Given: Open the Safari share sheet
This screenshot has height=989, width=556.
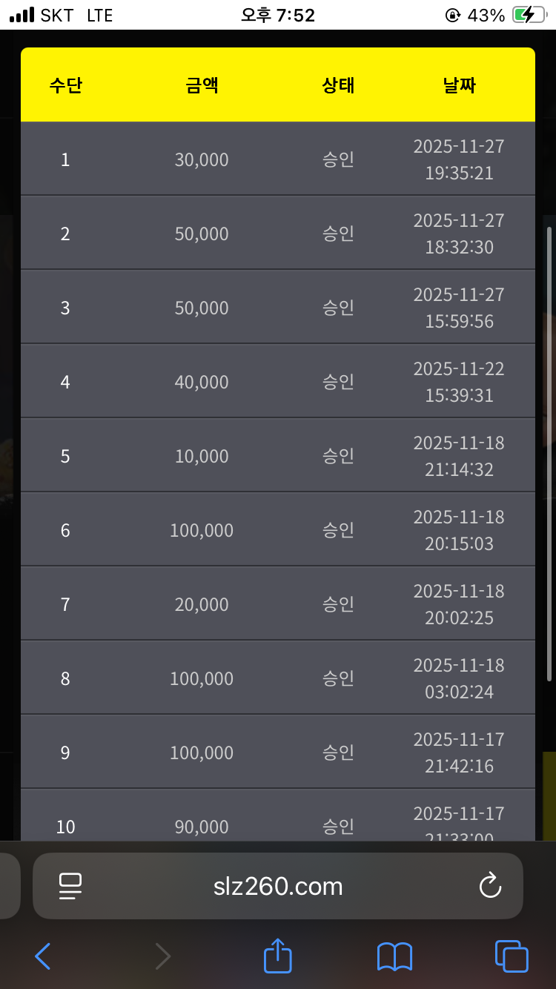Looking at the screenshot, I should pyautogui.click(x=278, y=955).
